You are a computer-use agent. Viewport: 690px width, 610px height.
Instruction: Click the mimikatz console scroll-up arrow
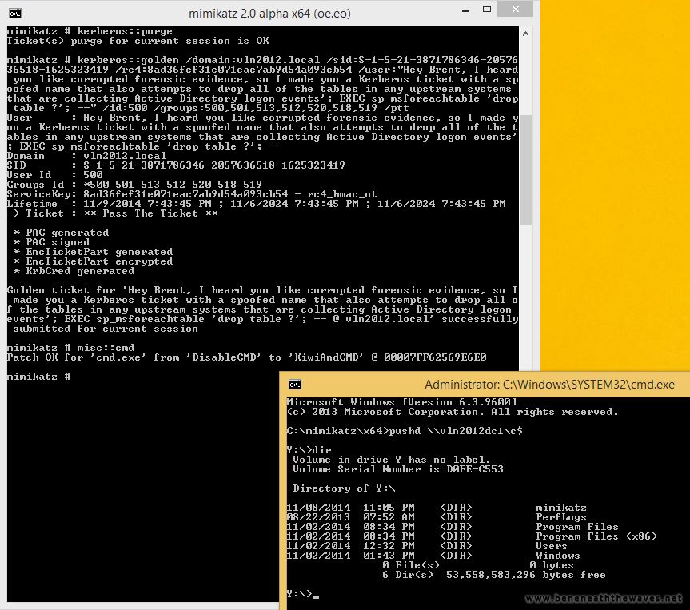click(525, 34)
